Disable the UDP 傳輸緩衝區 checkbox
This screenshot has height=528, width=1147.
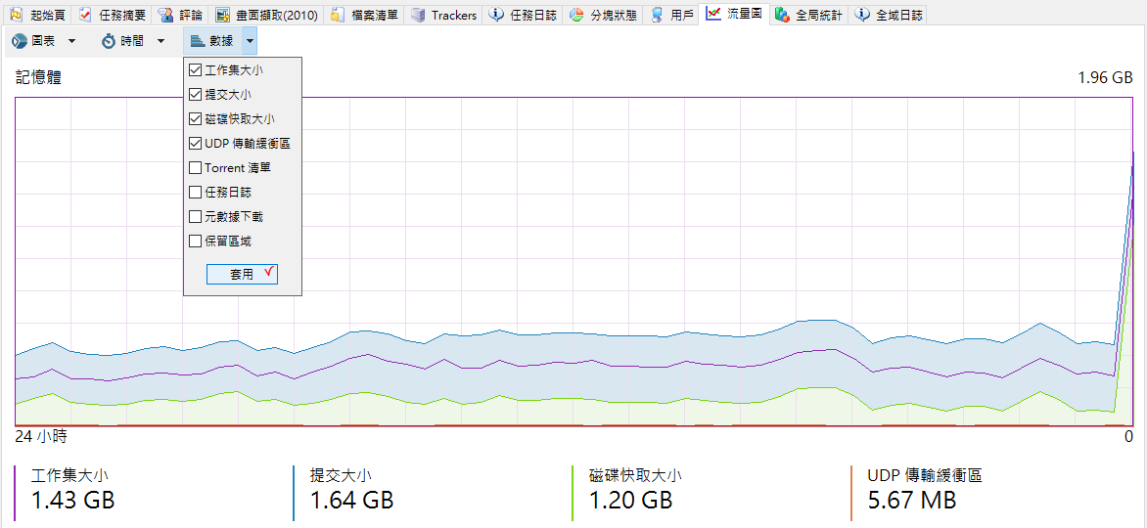coord(195,144)
